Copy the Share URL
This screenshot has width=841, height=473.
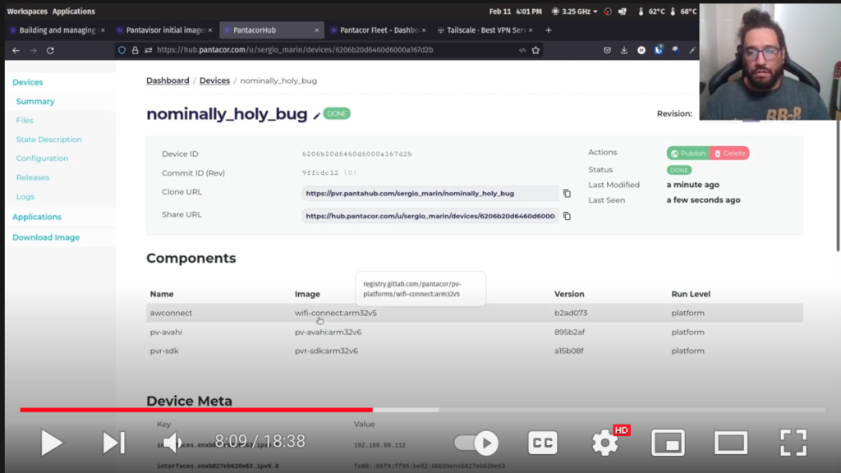tap(567, 216)
